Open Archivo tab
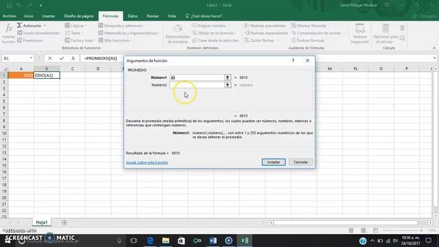Viewport: 439px width, 247px height. point(9,16)
